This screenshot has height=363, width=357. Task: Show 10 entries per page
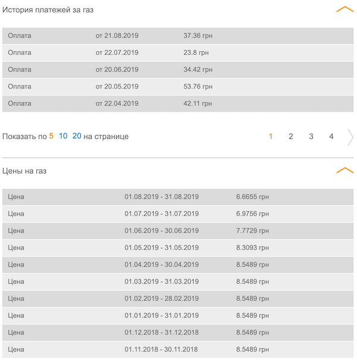[63, 136]
